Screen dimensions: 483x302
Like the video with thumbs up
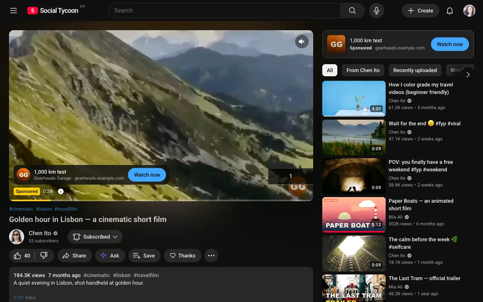point(22,256)
